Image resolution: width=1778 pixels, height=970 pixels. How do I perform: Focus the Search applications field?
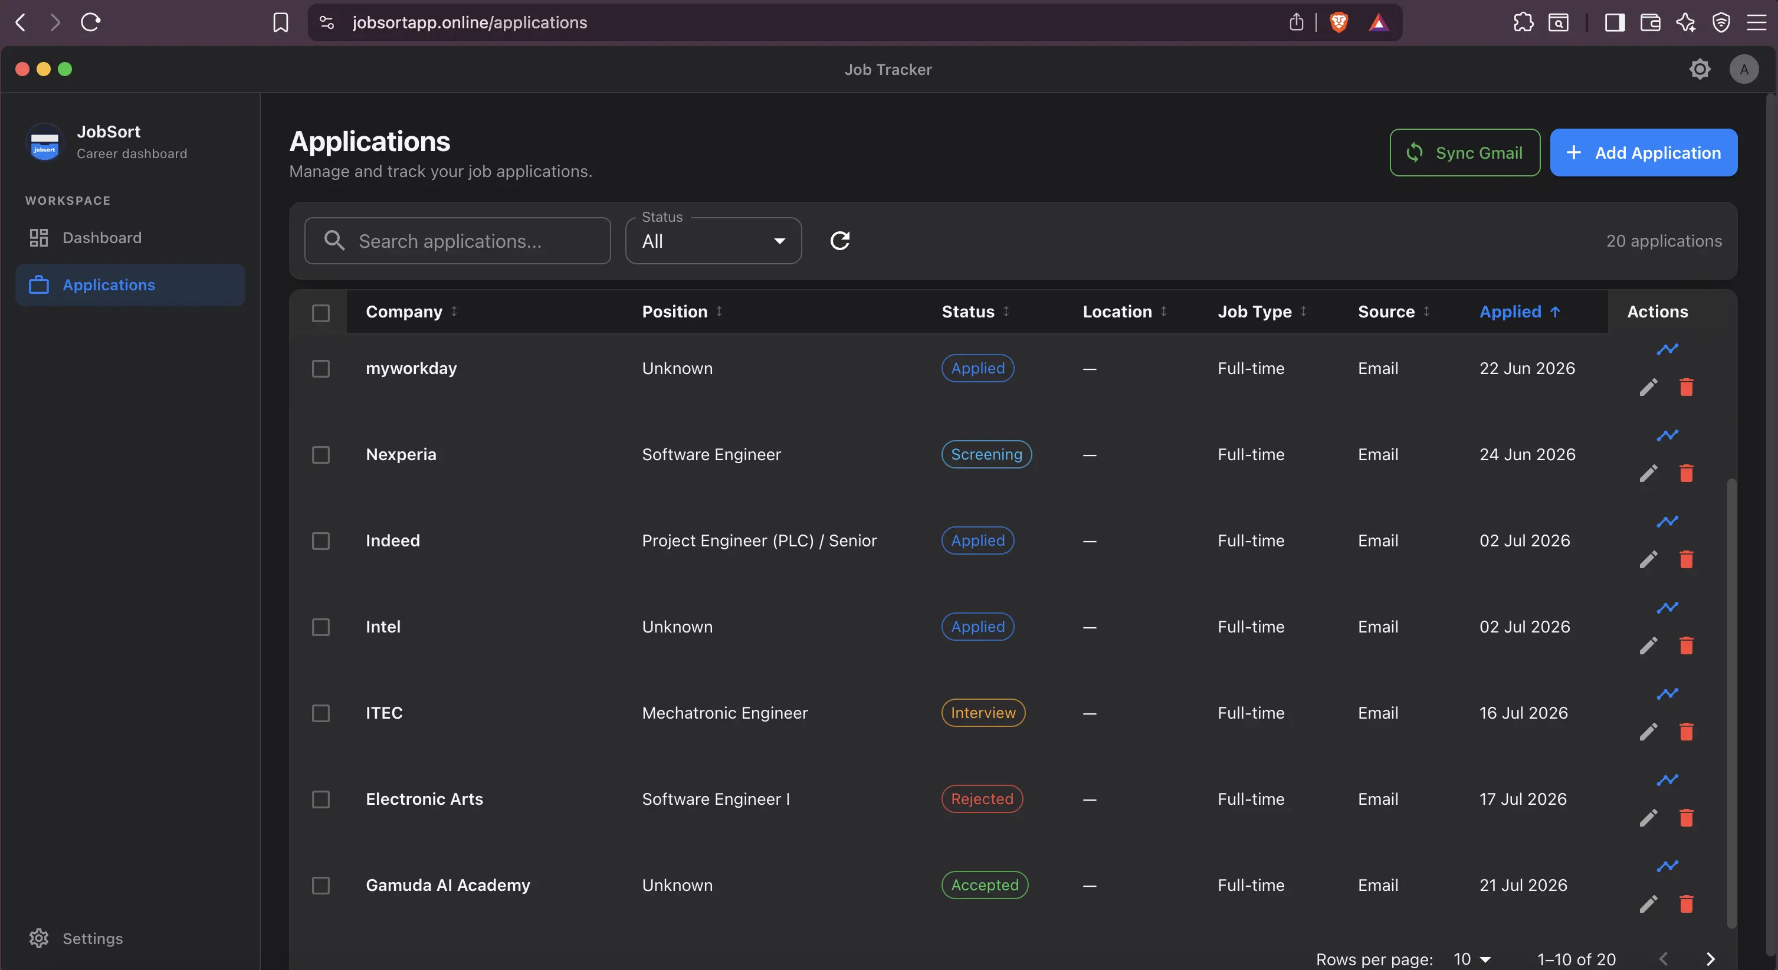(x=457, y=241)
